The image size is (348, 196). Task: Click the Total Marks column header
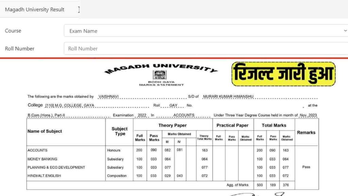(x=274, y=126)
